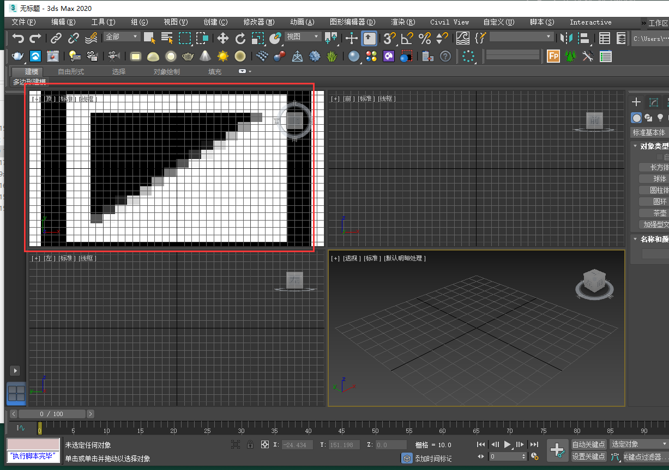Click the teapot render setup icon

pyautogui.click(x=18, y=56)
